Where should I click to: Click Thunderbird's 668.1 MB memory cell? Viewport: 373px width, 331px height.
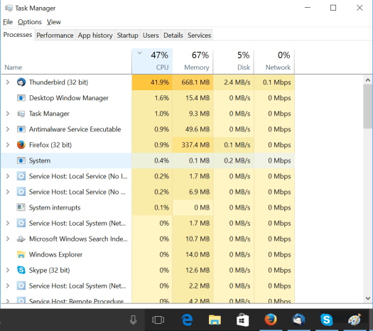pyautogui.click(x=193, y=82)
